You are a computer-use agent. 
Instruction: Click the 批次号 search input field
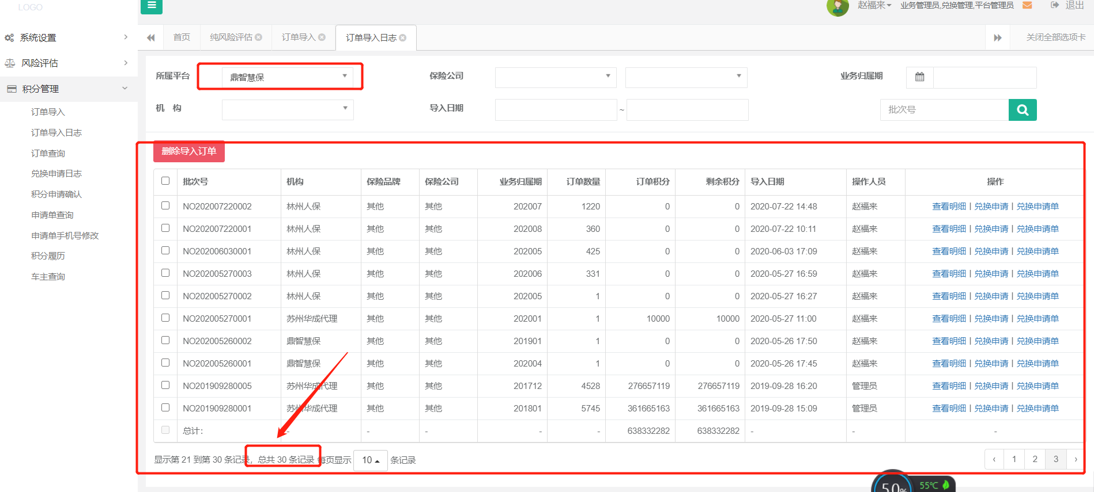pyautogui.click(x=944, y=110)
